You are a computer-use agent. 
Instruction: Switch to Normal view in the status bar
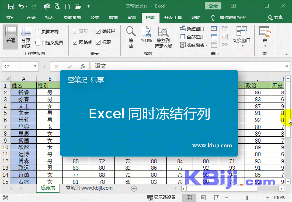pyautogui.click(x=189, y=197)
